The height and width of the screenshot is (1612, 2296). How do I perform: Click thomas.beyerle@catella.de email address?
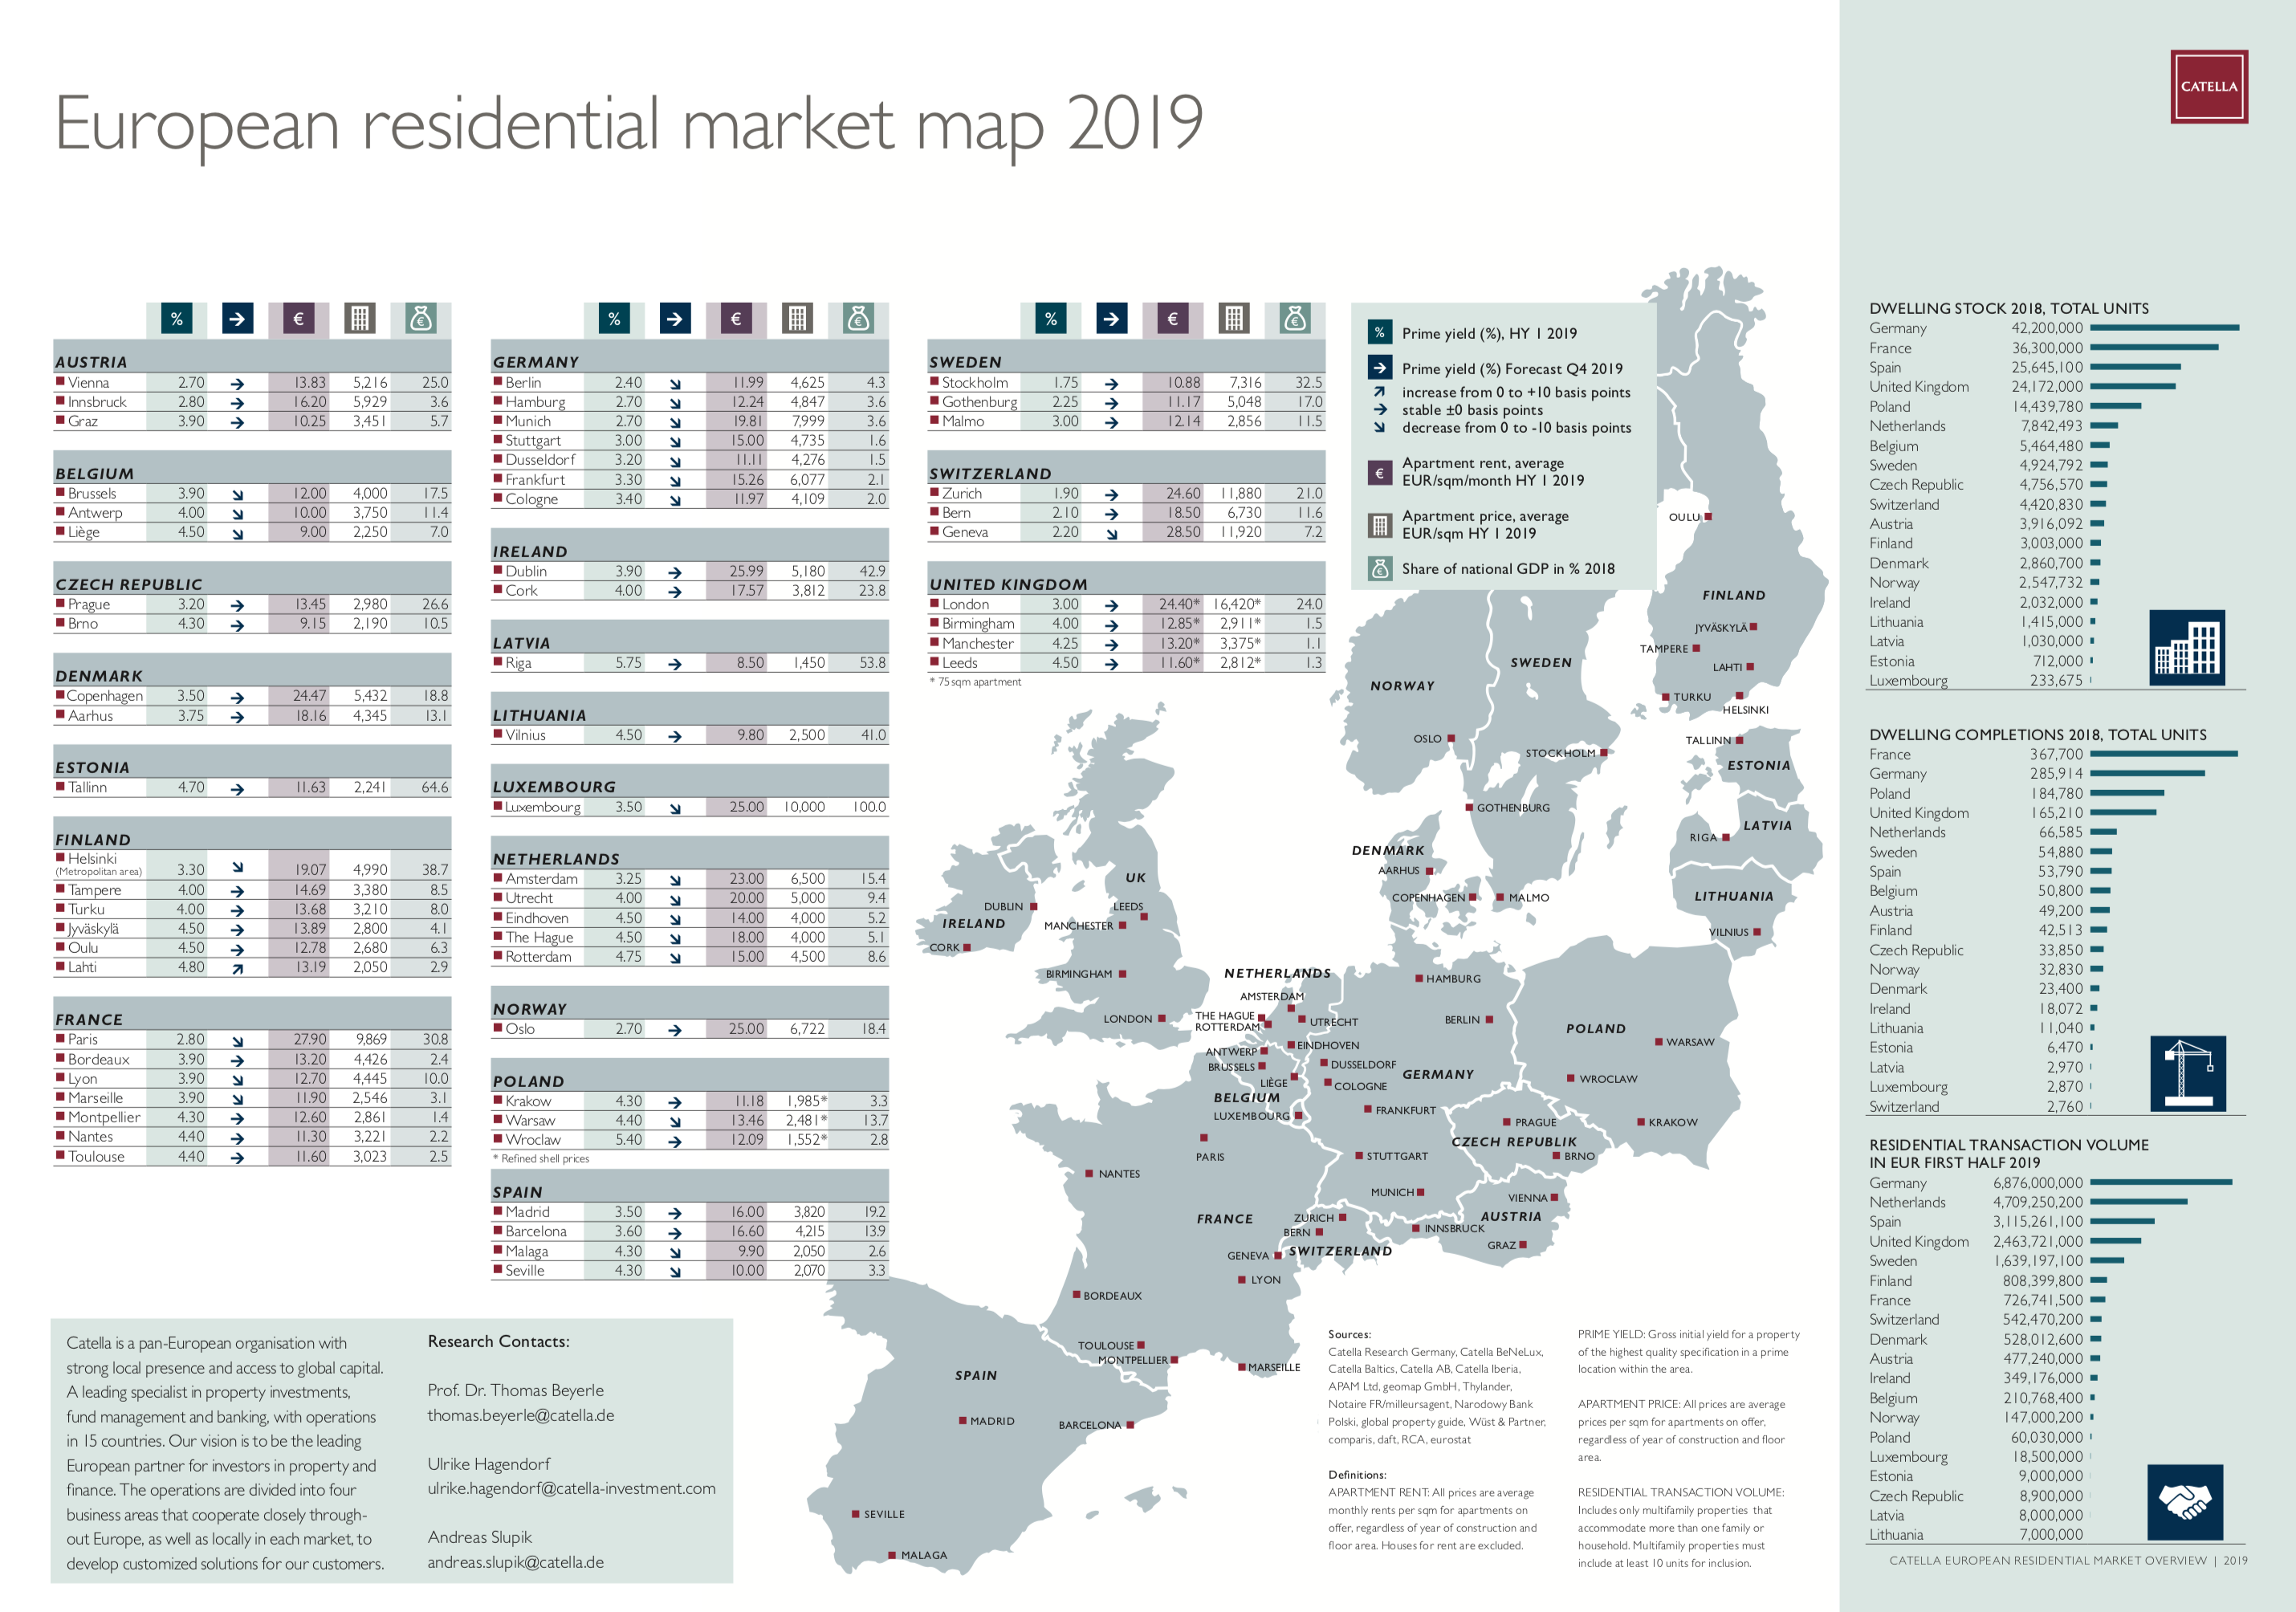point(520,1415)
